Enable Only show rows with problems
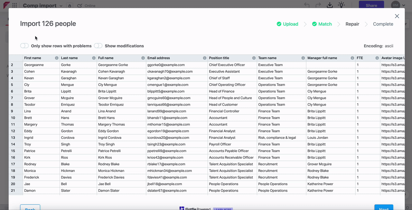The image size is (412, 210). [x=24, y=46]
